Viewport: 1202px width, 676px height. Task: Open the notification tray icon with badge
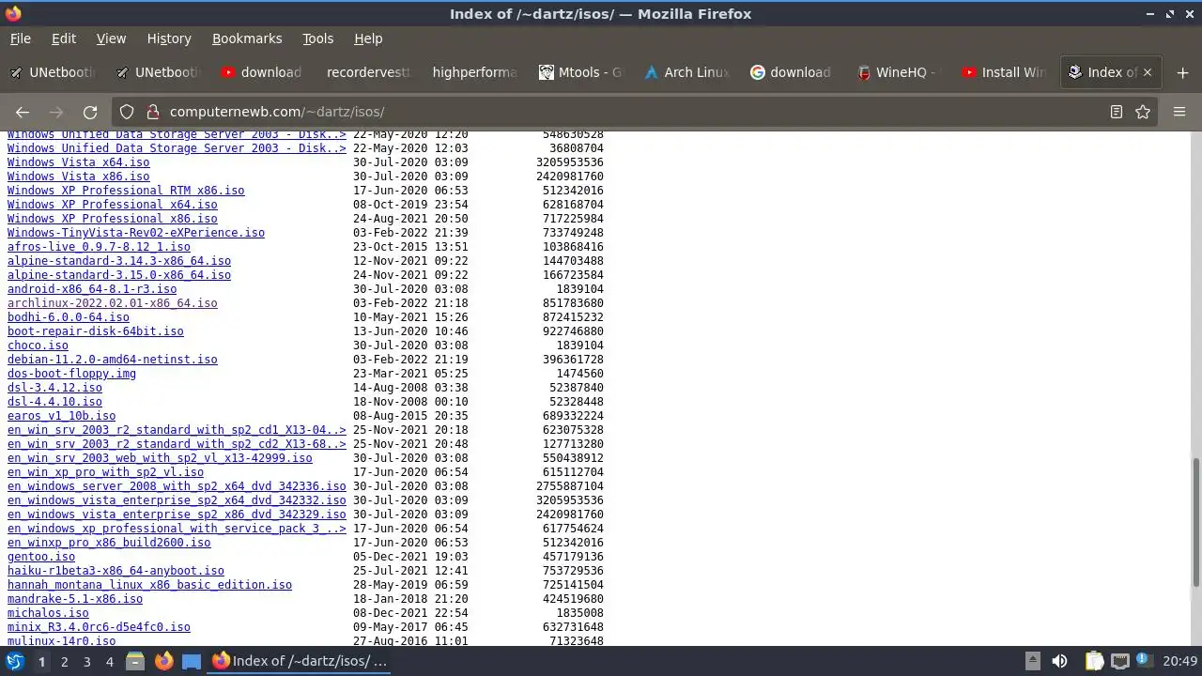coord(1144,661)
